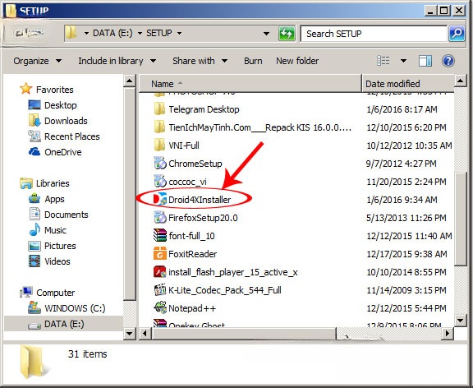The width and height of the screenshot is (473, 388).
Task: Open the view options dropdown arrow
Action: pyautogui.click(x=403, y=61)
